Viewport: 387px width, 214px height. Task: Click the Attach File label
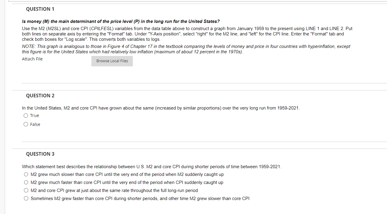[32, 59]
